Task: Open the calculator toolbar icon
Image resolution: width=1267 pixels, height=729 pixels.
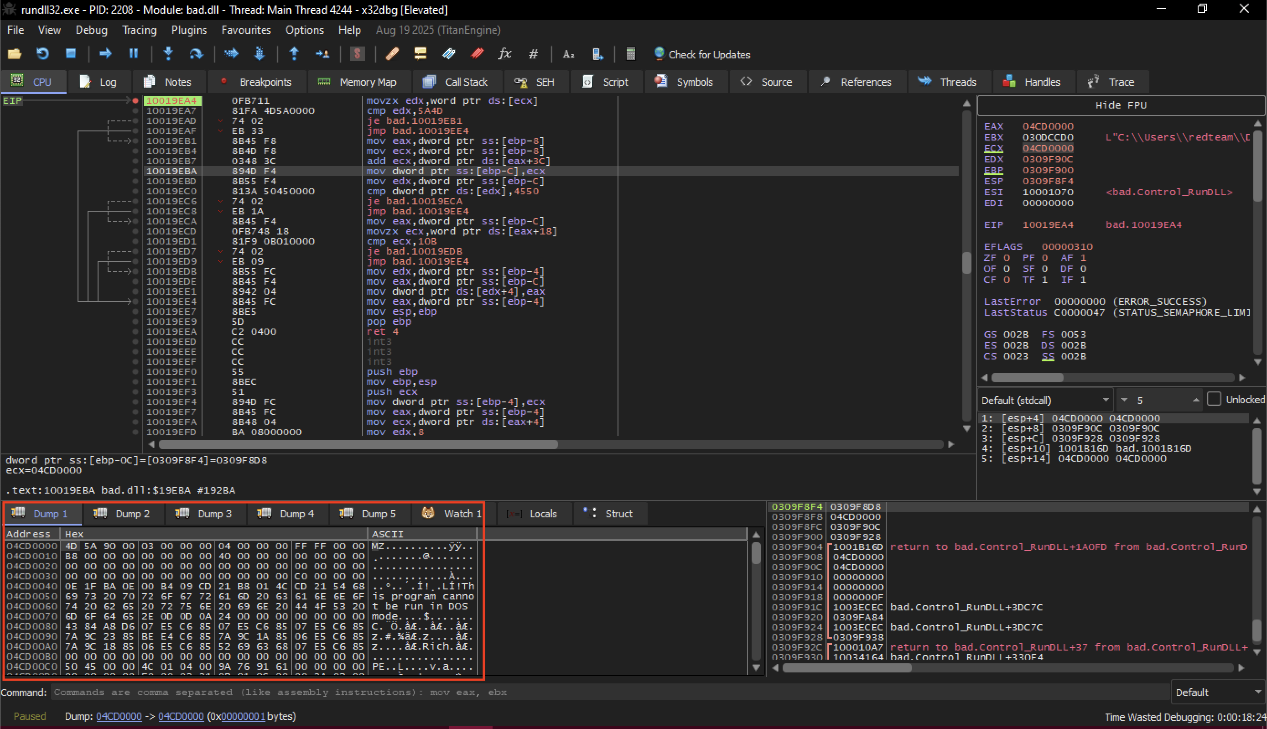Action: [630, 54]
